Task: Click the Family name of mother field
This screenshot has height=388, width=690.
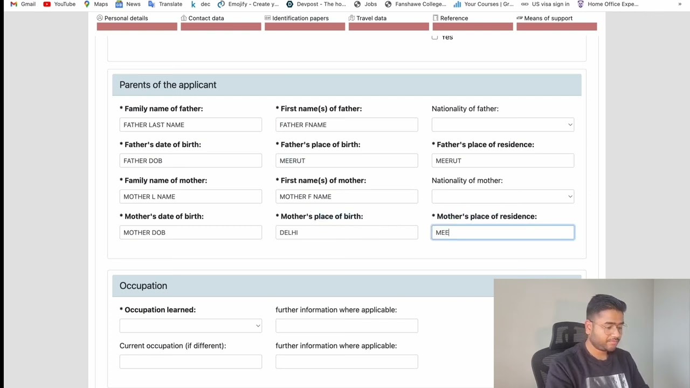Action: pos(191,196)
